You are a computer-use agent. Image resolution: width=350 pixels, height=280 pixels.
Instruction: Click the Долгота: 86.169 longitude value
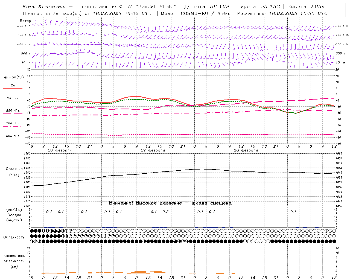pyautogui.click(x=207, y=7)
